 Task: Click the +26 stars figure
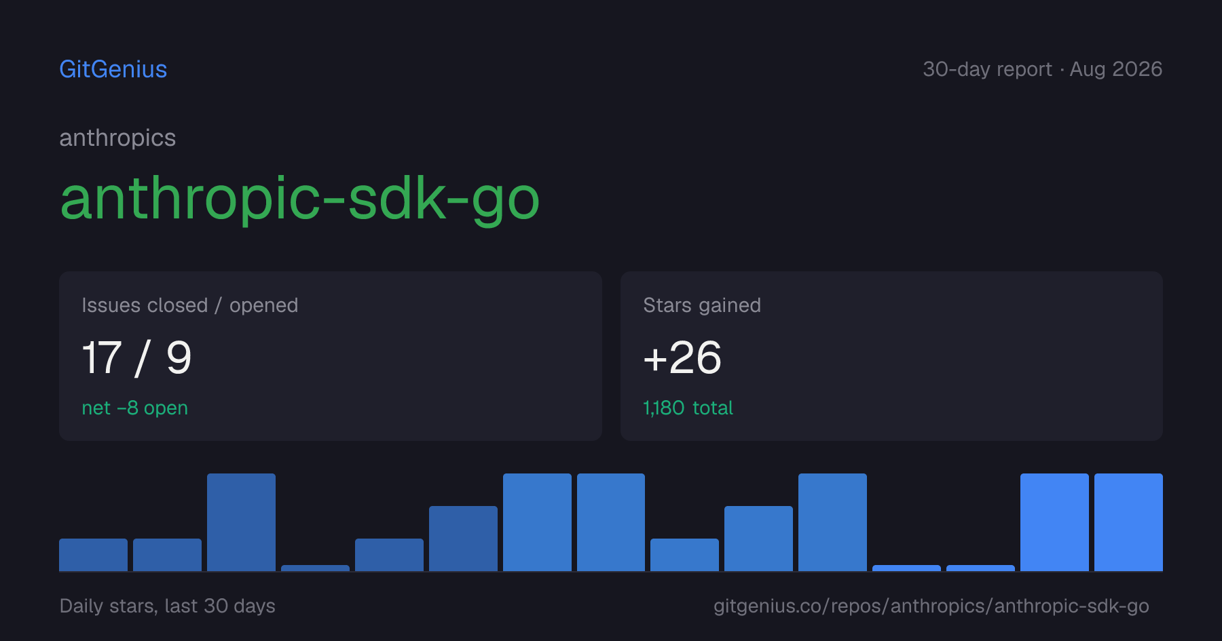[682, 357]
